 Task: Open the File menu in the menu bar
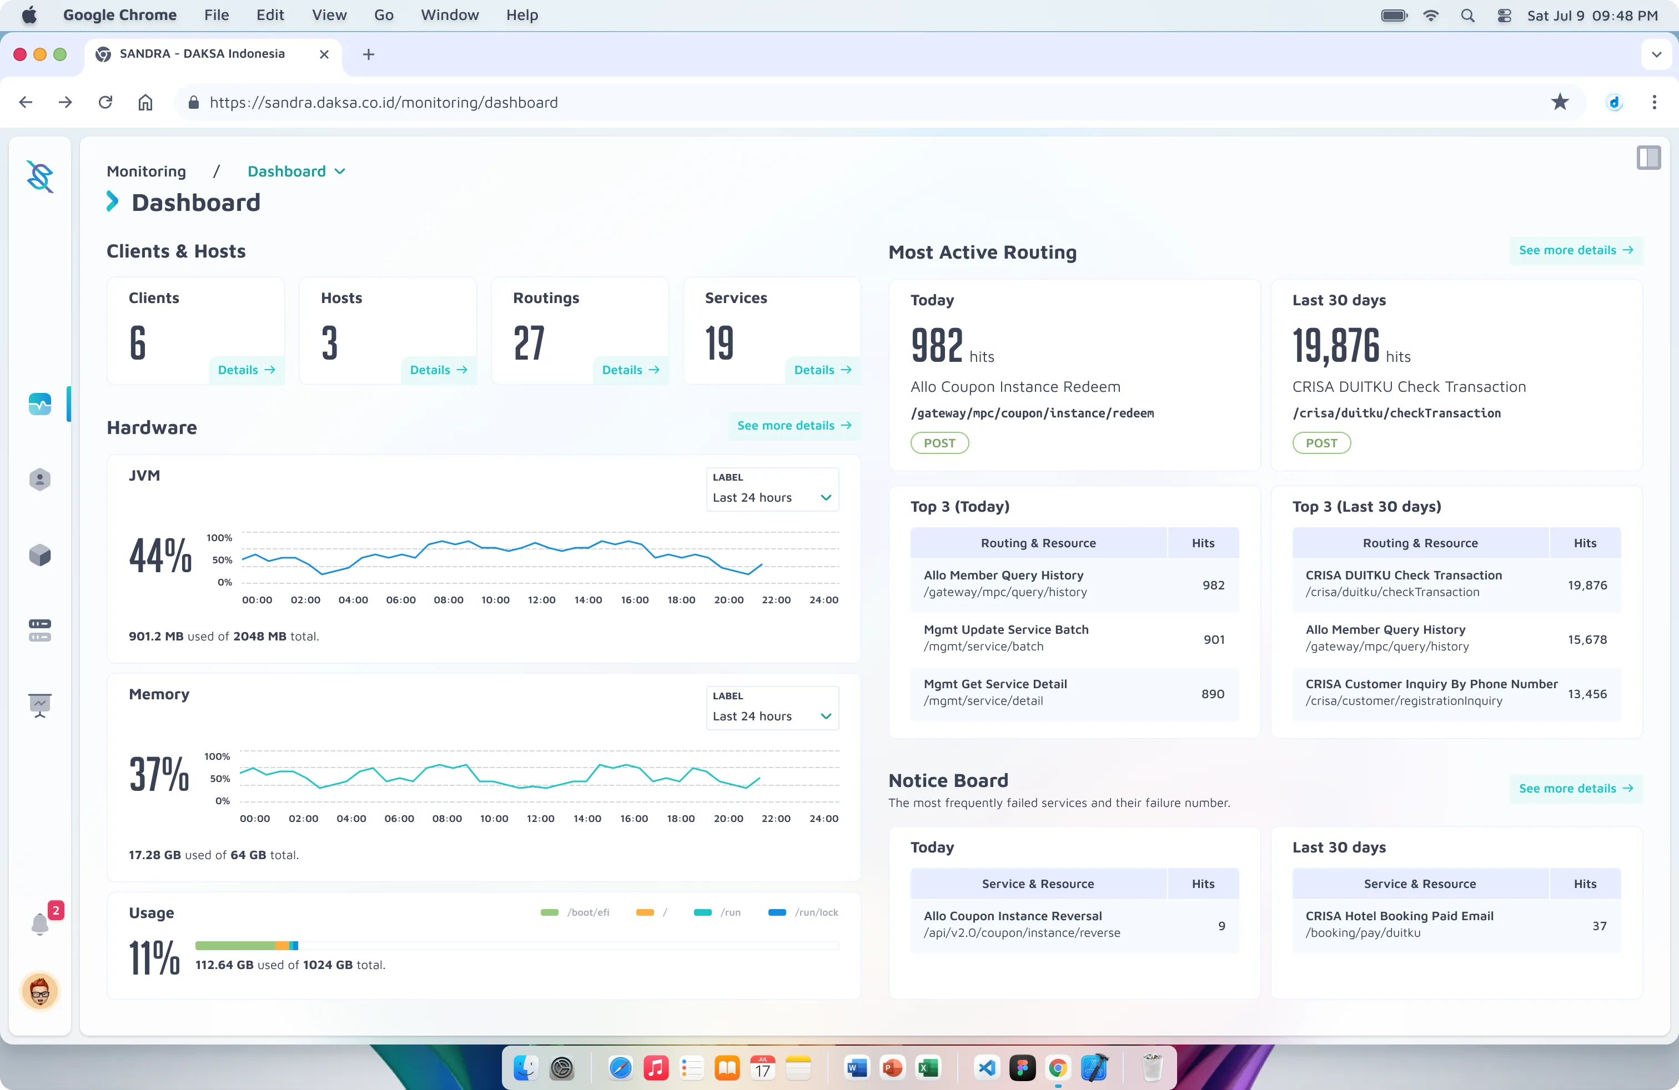(x=216, y=15)
